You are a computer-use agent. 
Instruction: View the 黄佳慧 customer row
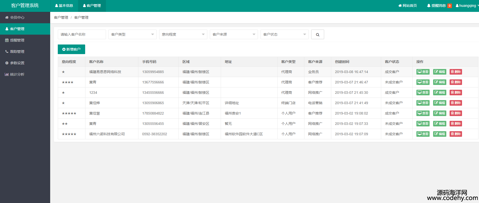coord(423,113)
